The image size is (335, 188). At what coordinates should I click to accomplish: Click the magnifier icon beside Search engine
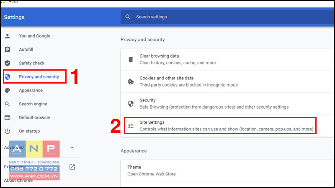point(8,104)
